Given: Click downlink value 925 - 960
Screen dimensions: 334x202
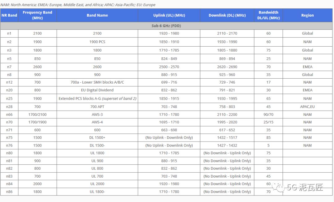Looking at the screenshot, I should point(227,75).
